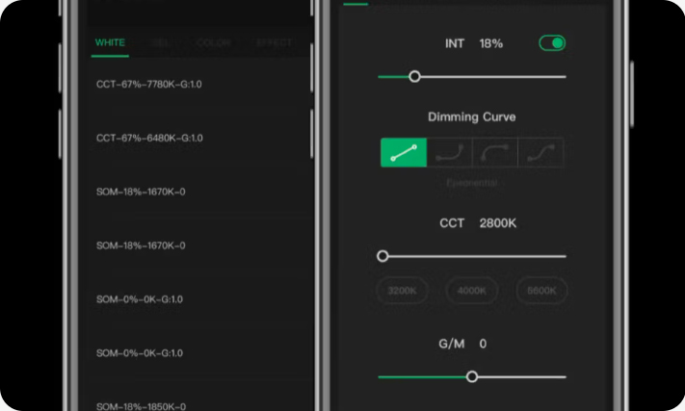The width and height of the screenshot is (685, 411).
Task: Select preset SOM-18%-1850K-0
Action: point(141,406)
